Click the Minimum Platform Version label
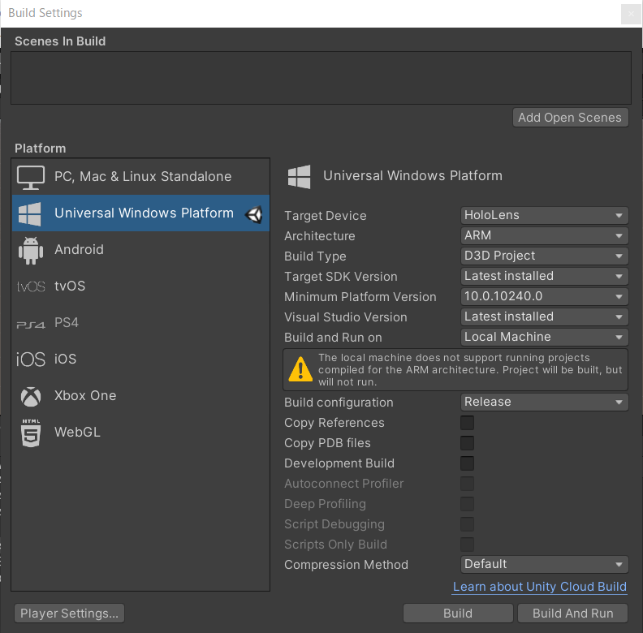 pos(360,297)
